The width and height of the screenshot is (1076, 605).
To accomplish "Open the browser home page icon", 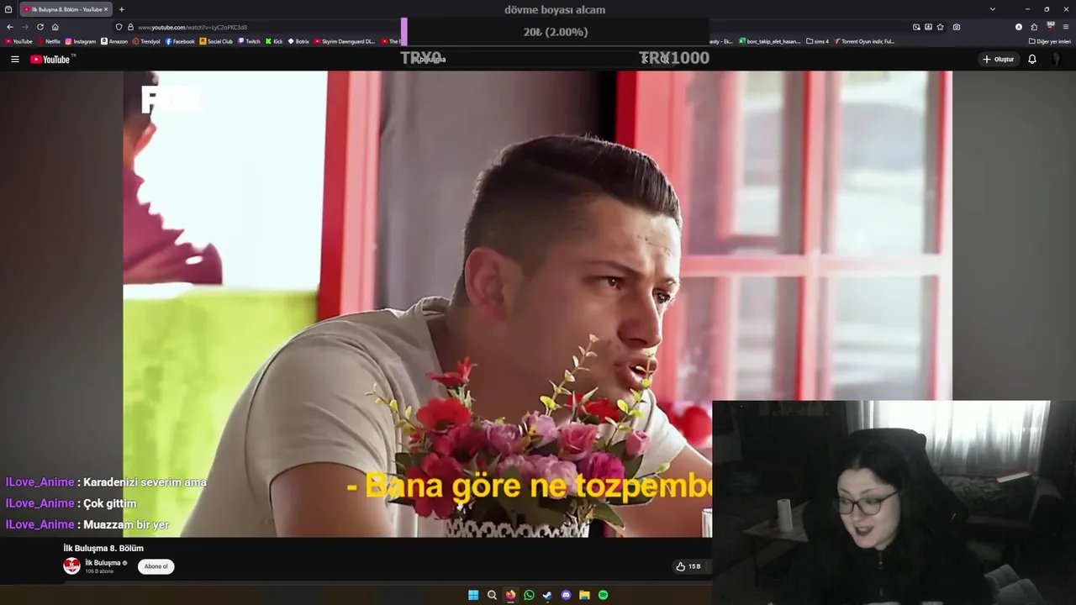I will click(55, 27).
